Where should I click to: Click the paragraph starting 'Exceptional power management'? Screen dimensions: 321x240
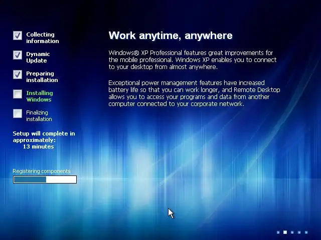(x=194, y=93)
